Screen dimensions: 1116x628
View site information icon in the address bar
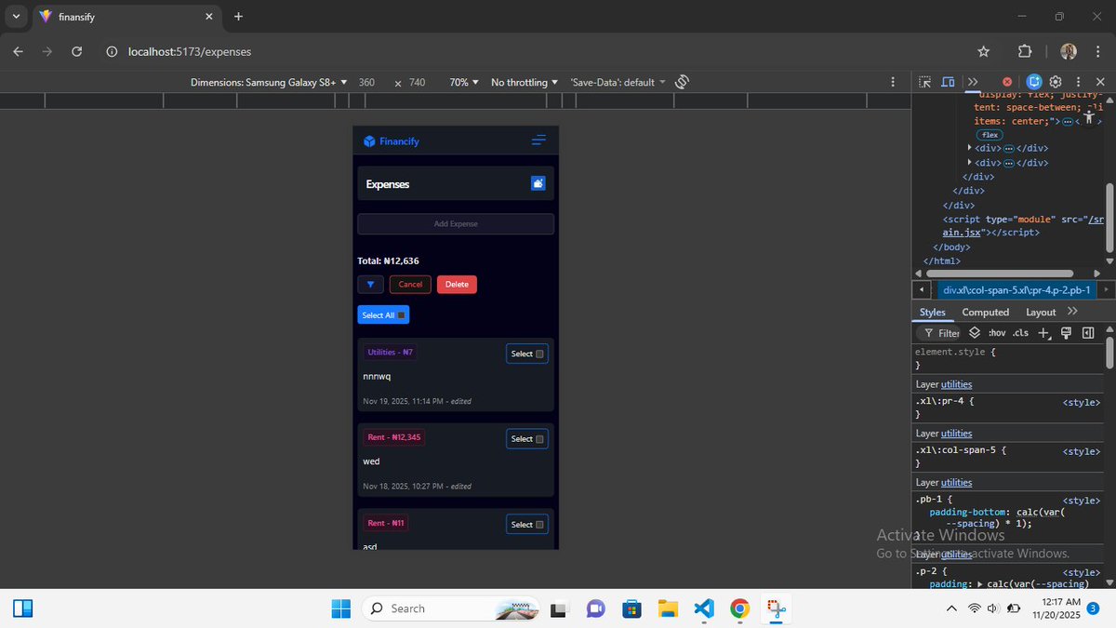click(111, 51)
